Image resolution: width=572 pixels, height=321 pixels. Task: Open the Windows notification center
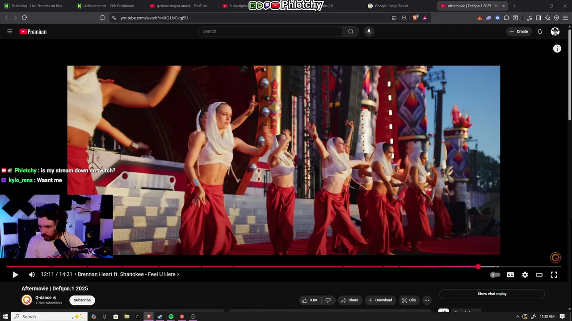tap(562, 317)
